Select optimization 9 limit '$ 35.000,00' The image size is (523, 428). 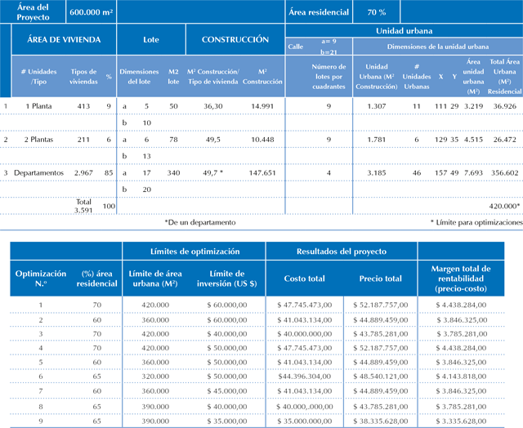coord(227,421)
